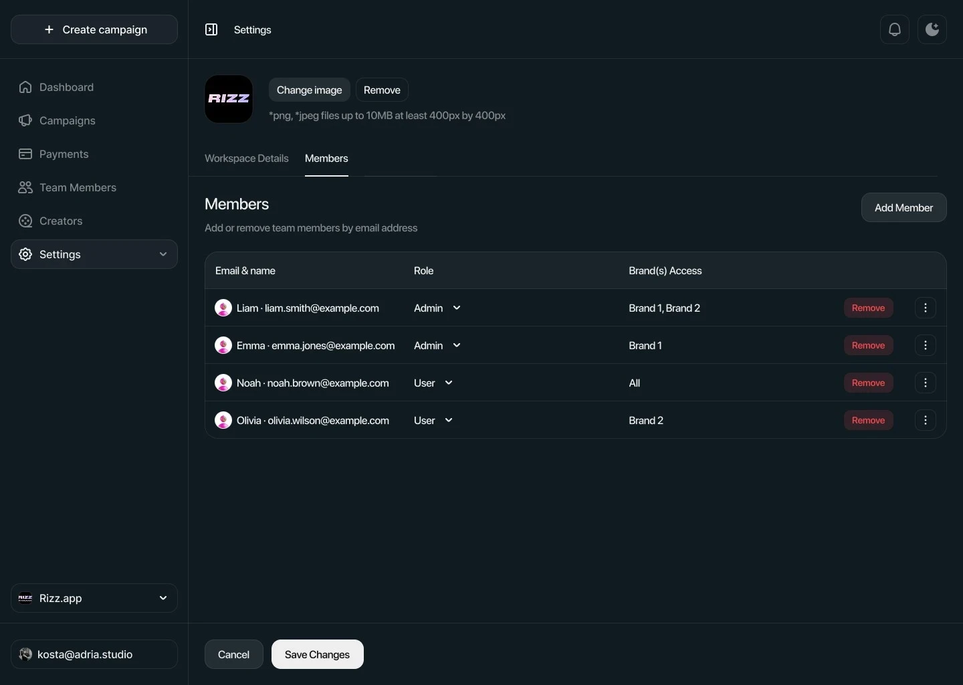The image size is (963, 685).
Task: Click the Creators icon in sidebar
Action: pos(25,221)
